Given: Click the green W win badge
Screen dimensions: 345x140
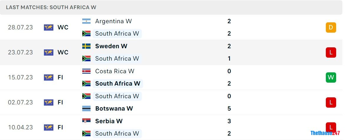Looking at the screenshot, I should point(331,77).
